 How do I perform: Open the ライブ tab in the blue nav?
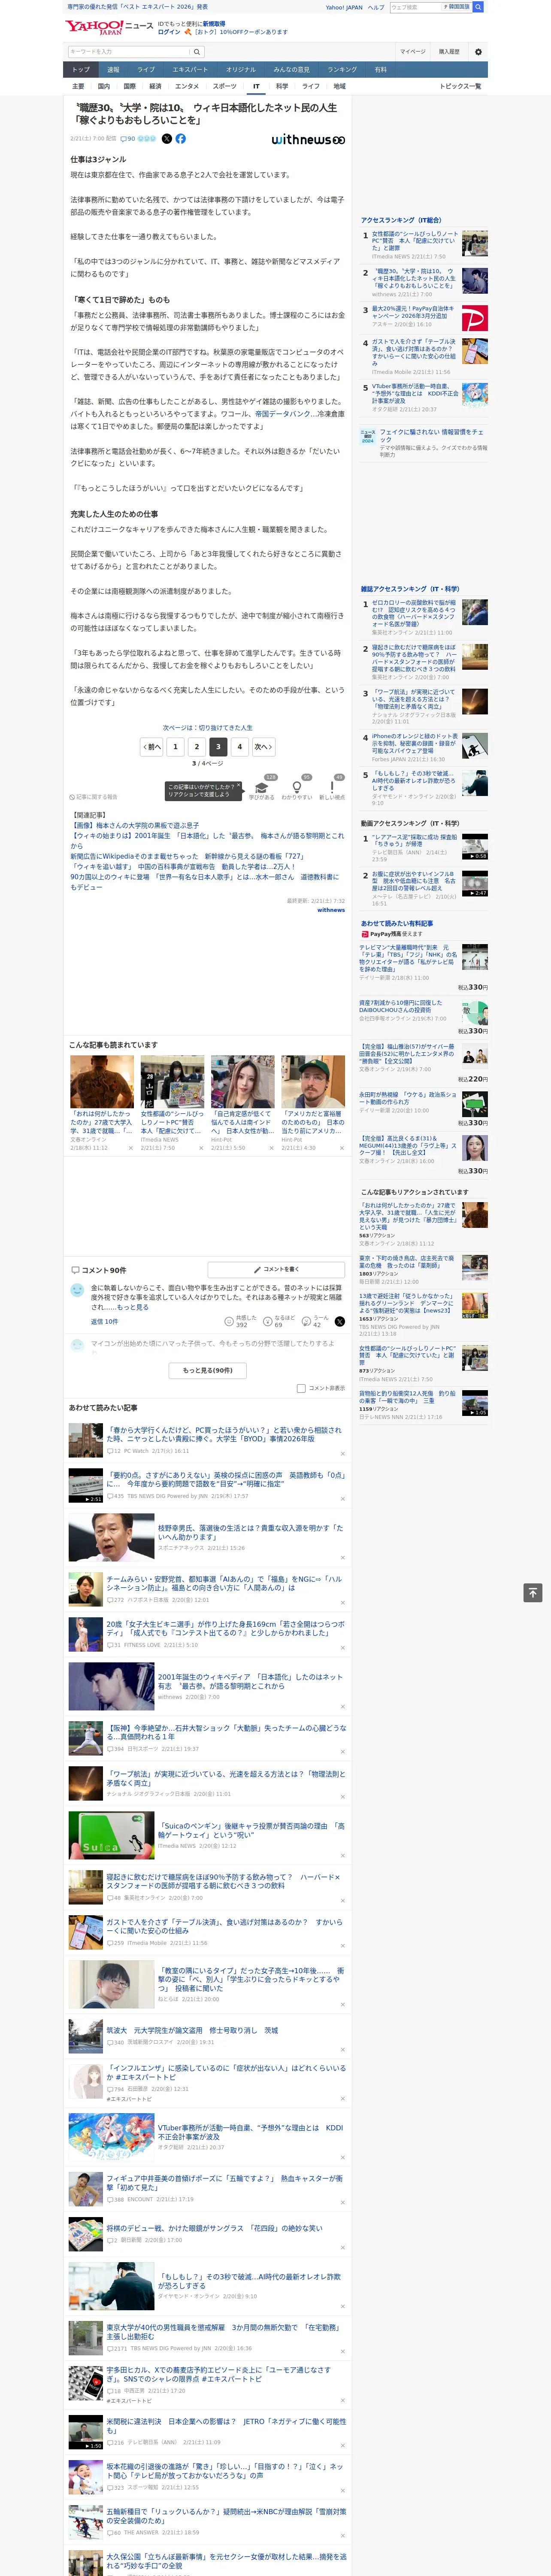tap(146, 70)
